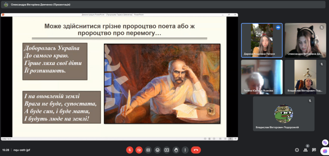Viewport: 329px width, 156px height.
Task: Select Дарина Андріївна Петрук's video tile
Action: point(262,40)
